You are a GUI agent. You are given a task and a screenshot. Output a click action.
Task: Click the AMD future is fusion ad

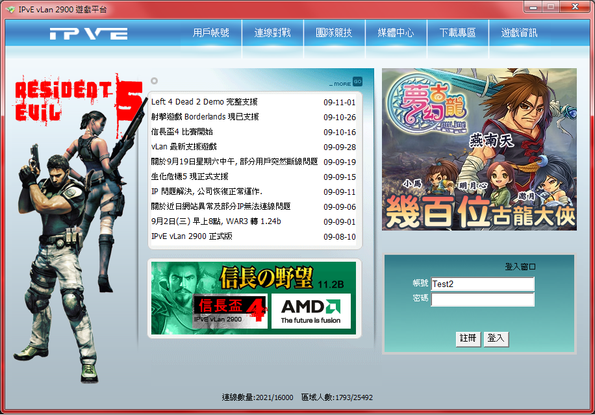[310, 311]
